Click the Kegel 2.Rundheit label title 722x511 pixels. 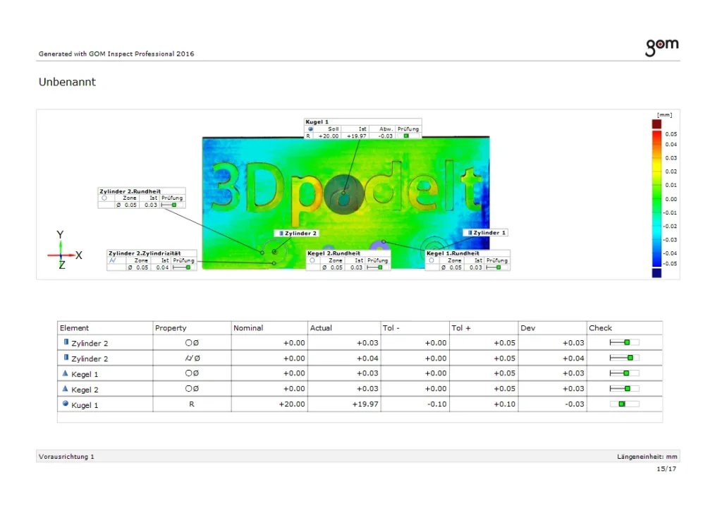coord(334,253)
